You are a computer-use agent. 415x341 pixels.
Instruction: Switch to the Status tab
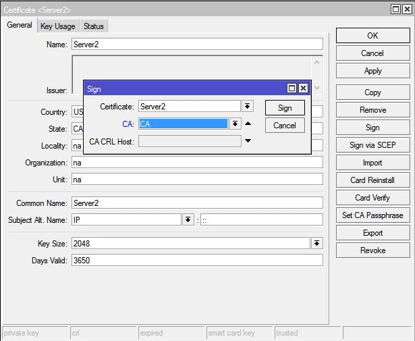click(x=93, y=26)
